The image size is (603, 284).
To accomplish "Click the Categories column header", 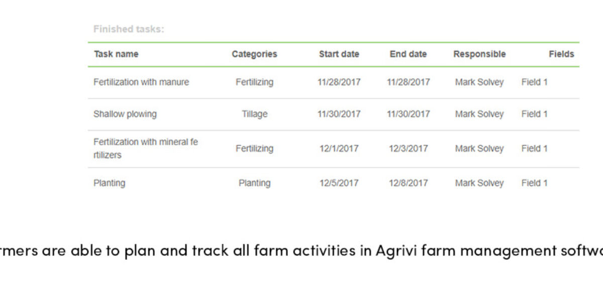I will click(254, 54).
